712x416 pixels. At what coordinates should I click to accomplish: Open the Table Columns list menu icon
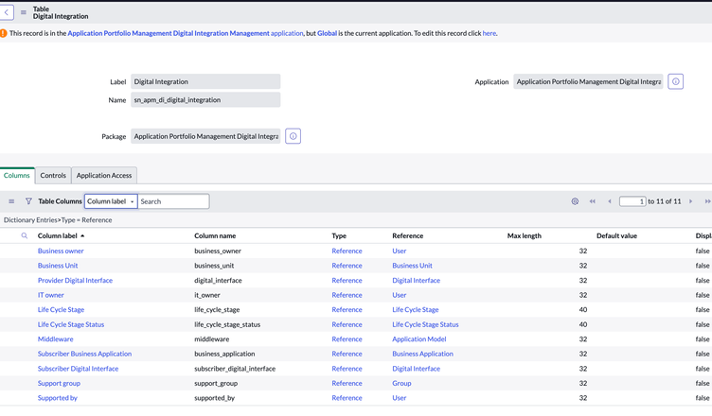click(11, 201)
